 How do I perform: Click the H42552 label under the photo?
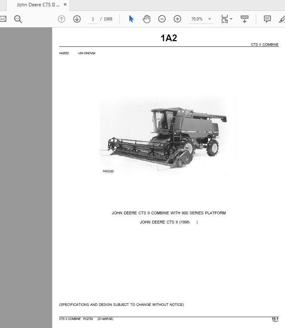tap(108, 171)
